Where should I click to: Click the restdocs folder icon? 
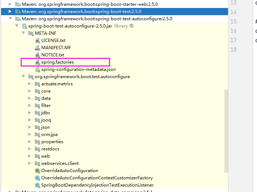coord(37,149)
